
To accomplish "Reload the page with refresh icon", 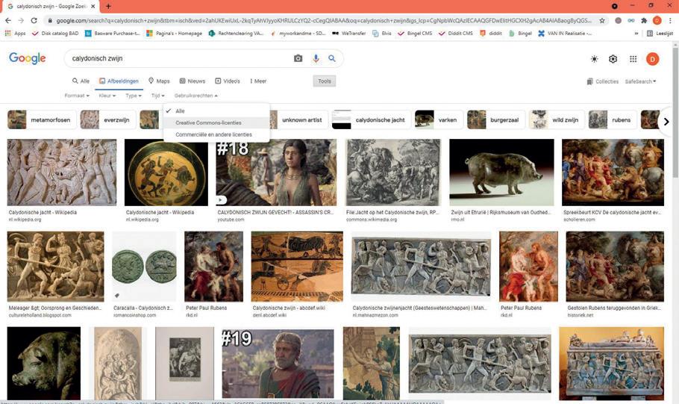I will [x=34, y=20].
